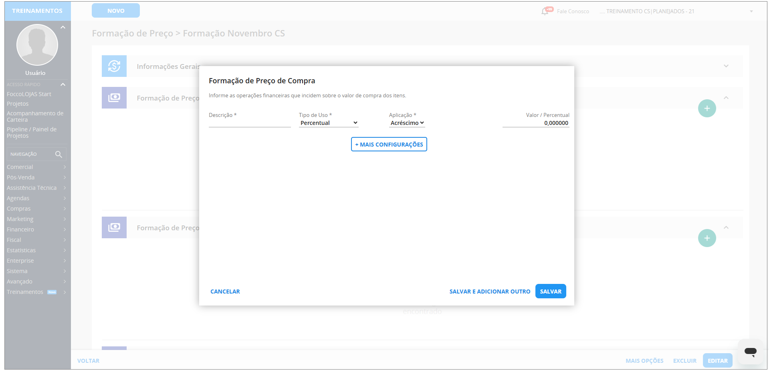Image resolution: width=771 pixels, height=372 pixels.
Task: Open MAIS OPÇÕES in footer
Action: tap(644, 361)
